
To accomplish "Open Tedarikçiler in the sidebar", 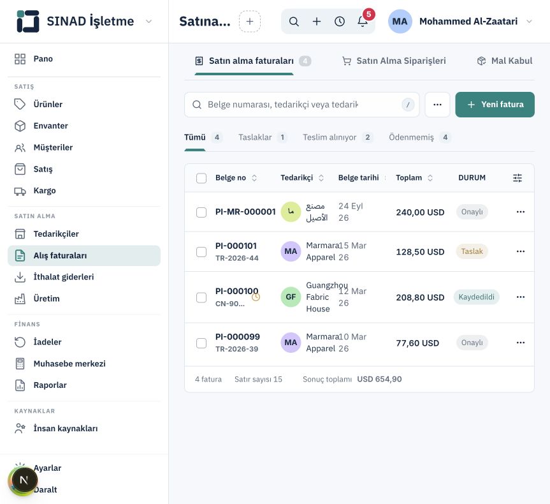I will click(x=84, y=234).
